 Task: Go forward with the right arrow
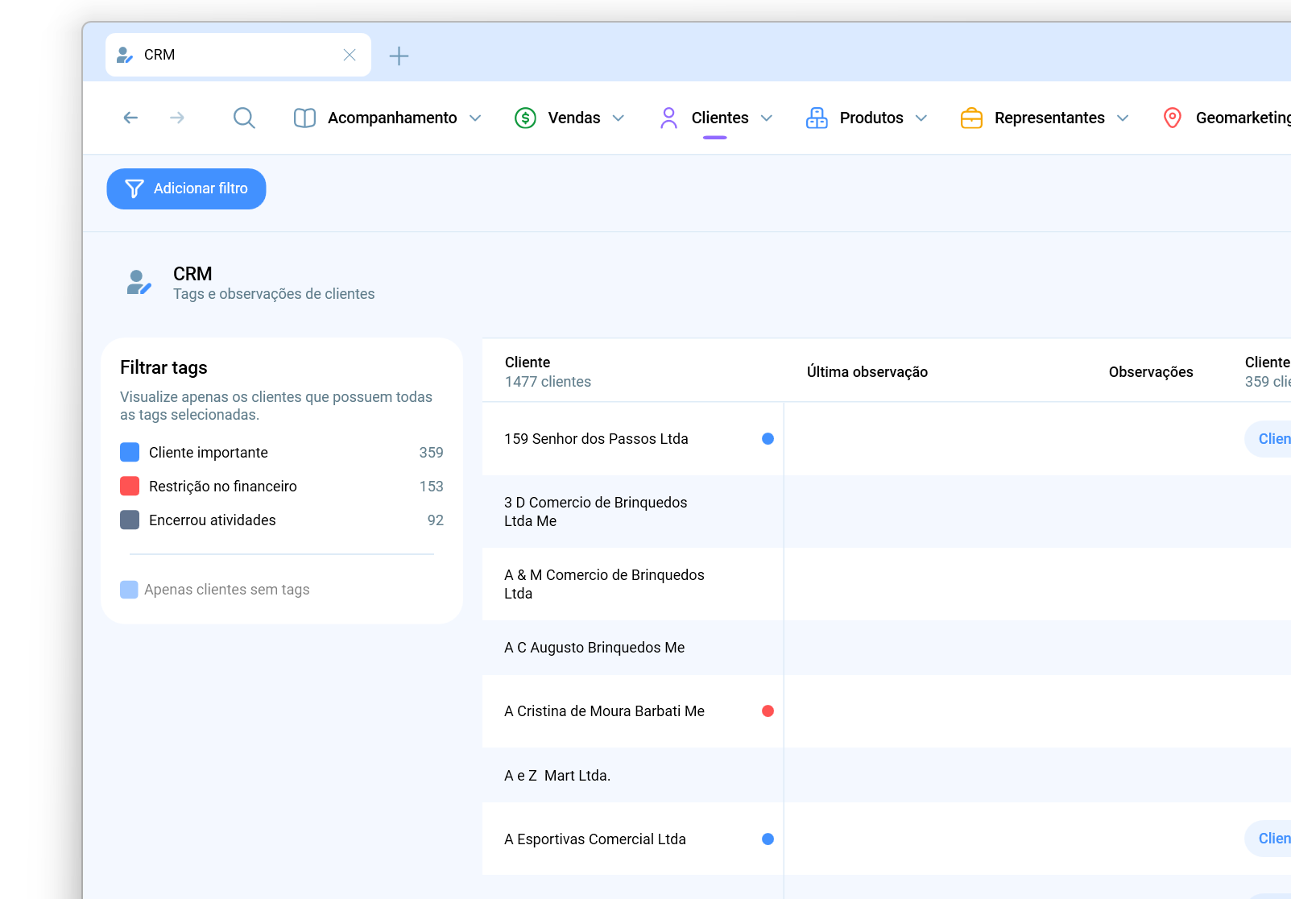(177, 118)
